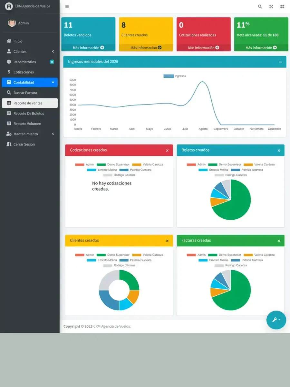This screenshot has height=387, width=290.
Task: Toggle Rodrigo Cáceres legend in Facturas creadas
Action: click(x=231, y=265)
